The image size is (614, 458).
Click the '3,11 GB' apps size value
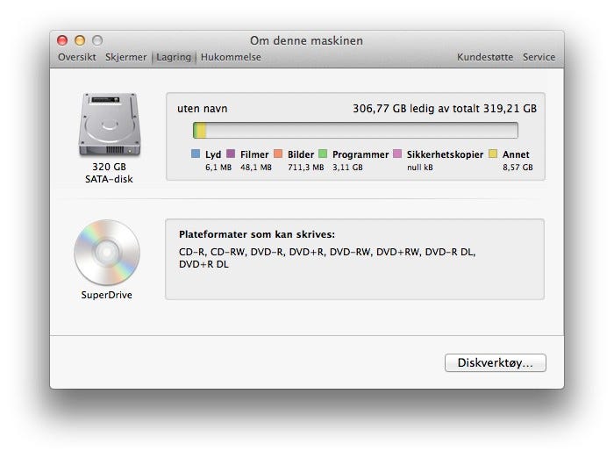click(x=347, y=168)
